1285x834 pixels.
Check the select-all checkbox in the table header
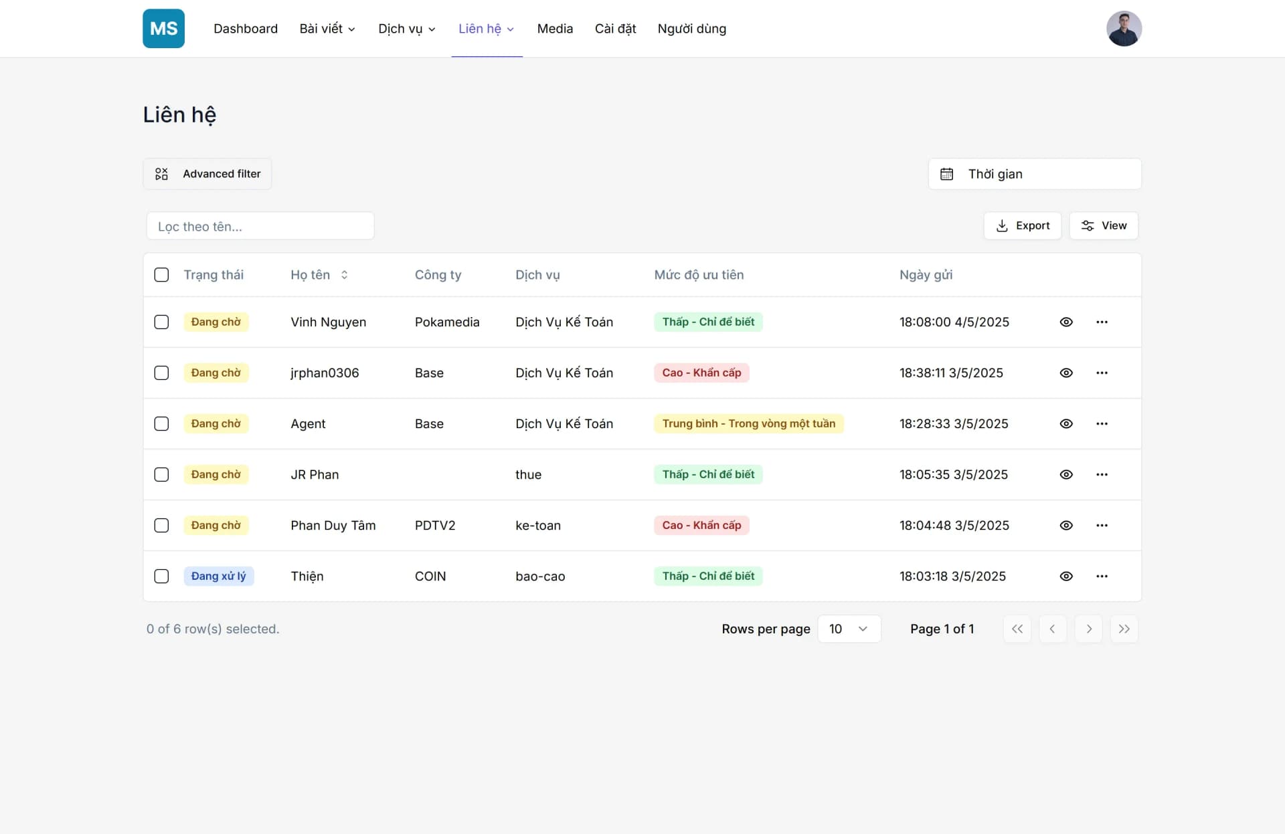[161, 274]
